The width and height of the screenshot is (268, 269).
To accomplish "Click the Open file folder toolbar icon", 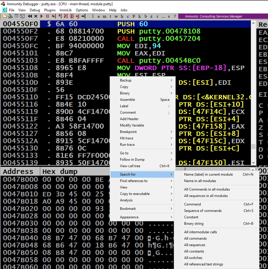I will 5,16.
